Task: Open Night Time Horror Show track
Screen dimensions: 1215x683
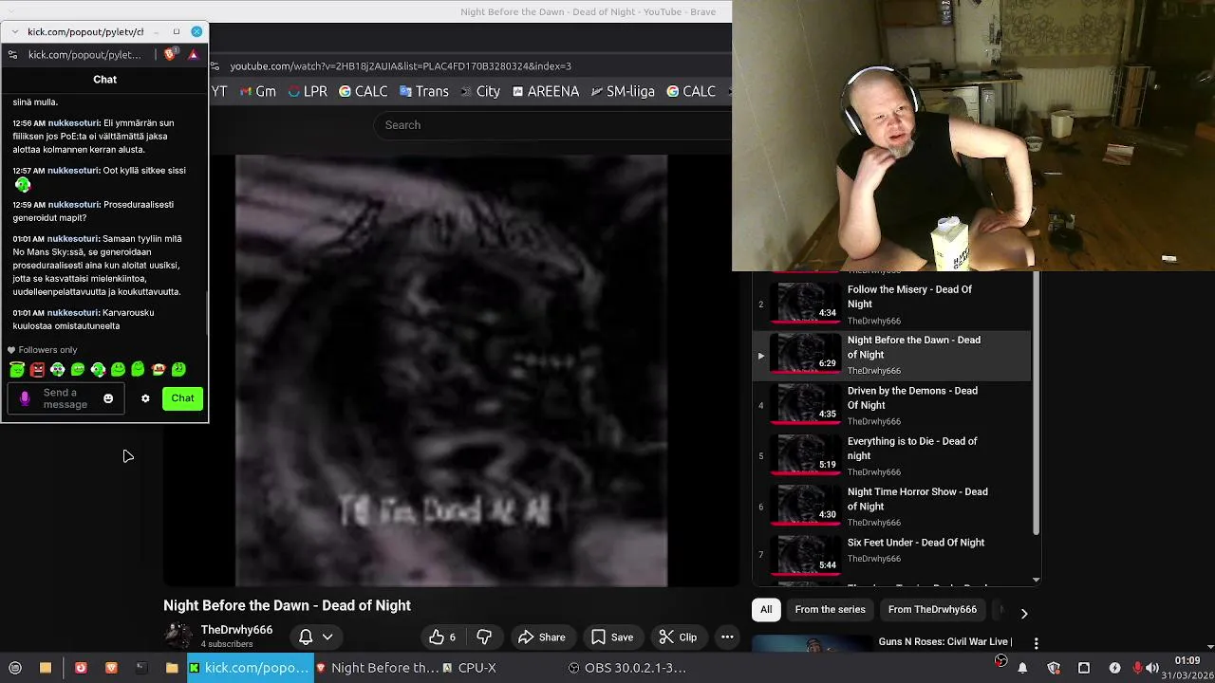Action: [x=891, y=506]
